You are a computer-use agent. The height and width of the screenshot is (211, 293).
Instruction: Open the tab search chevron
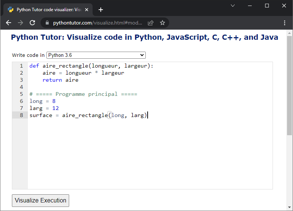click(233, 6)
